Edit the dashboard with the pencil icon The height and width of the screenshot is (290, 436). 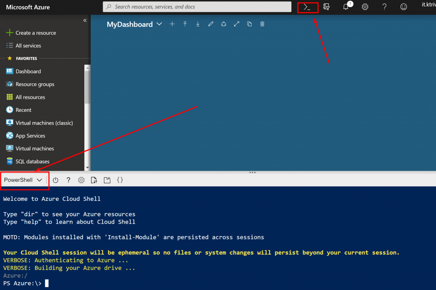point(211,24)
